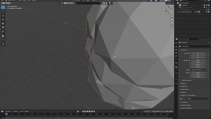Viewport: 211px width, 119px height.
Task: Select the Add Cube tool
Action: 3,40
